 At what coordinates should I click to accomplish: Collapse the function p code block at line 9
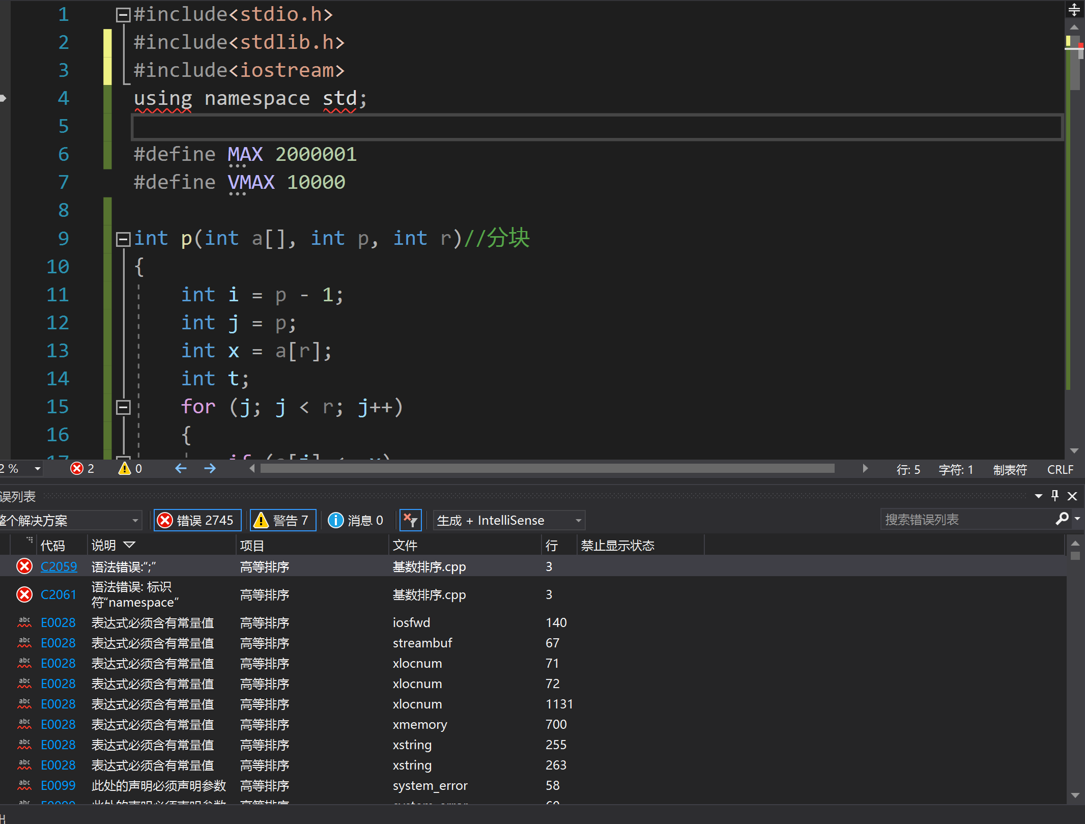pyautogui.click(x=123, y=239)
